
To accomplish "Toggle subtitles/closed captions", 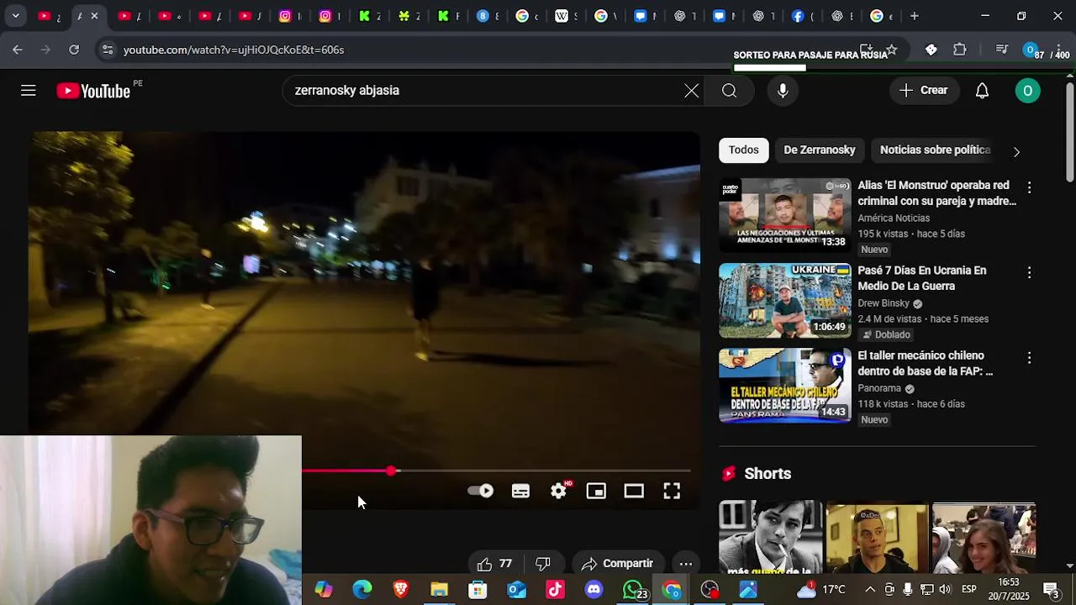I will point(520,491).
